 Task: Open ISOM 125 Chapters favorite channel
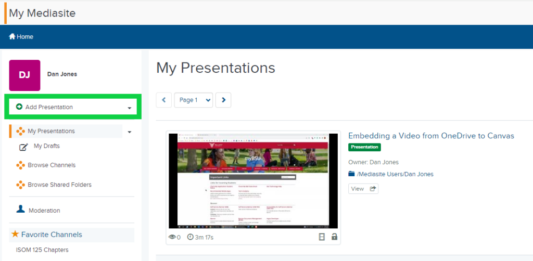(x=42, y=250)
